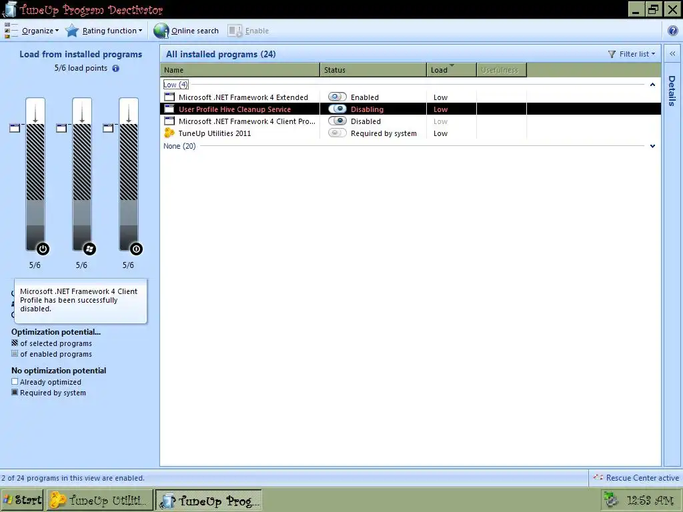
Task: Select the None (20) group label
Action: pos(179,146)
